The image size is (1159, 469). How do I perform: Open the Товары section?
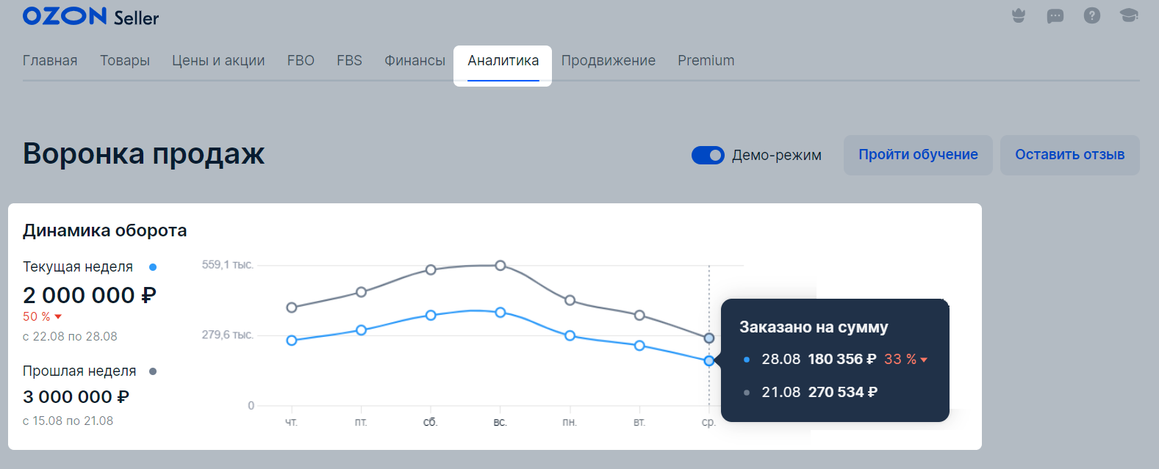click(125, 61)
